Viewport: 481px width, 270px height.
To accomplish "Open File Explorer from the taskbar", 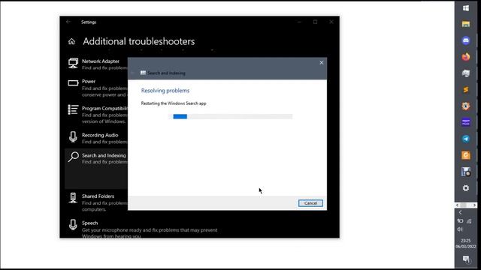I will pos(466,24).
